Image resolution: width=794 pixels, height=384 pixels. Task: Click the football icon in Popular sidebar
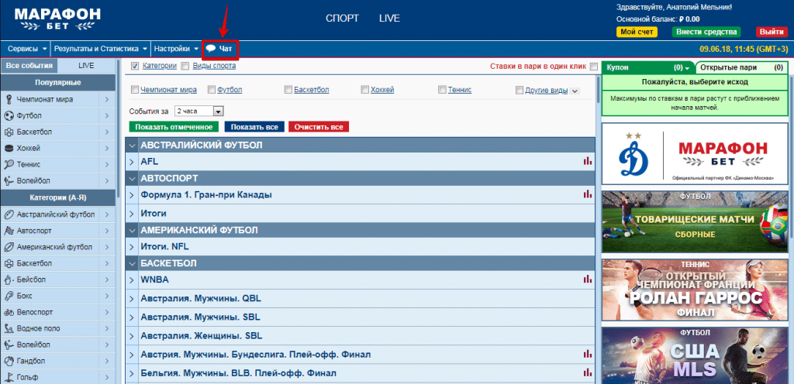pyautogui.click(x=9, y=115)
